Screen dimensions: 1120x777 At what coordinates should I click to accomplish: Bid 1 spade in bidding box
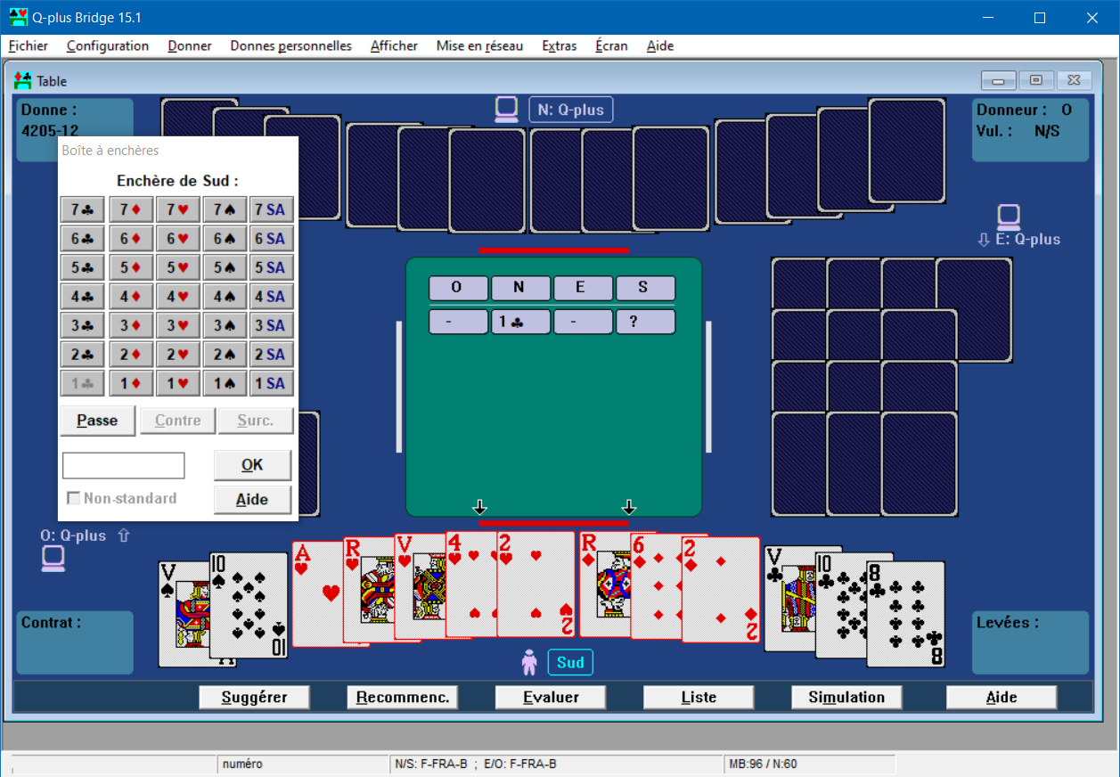point(224,383)
